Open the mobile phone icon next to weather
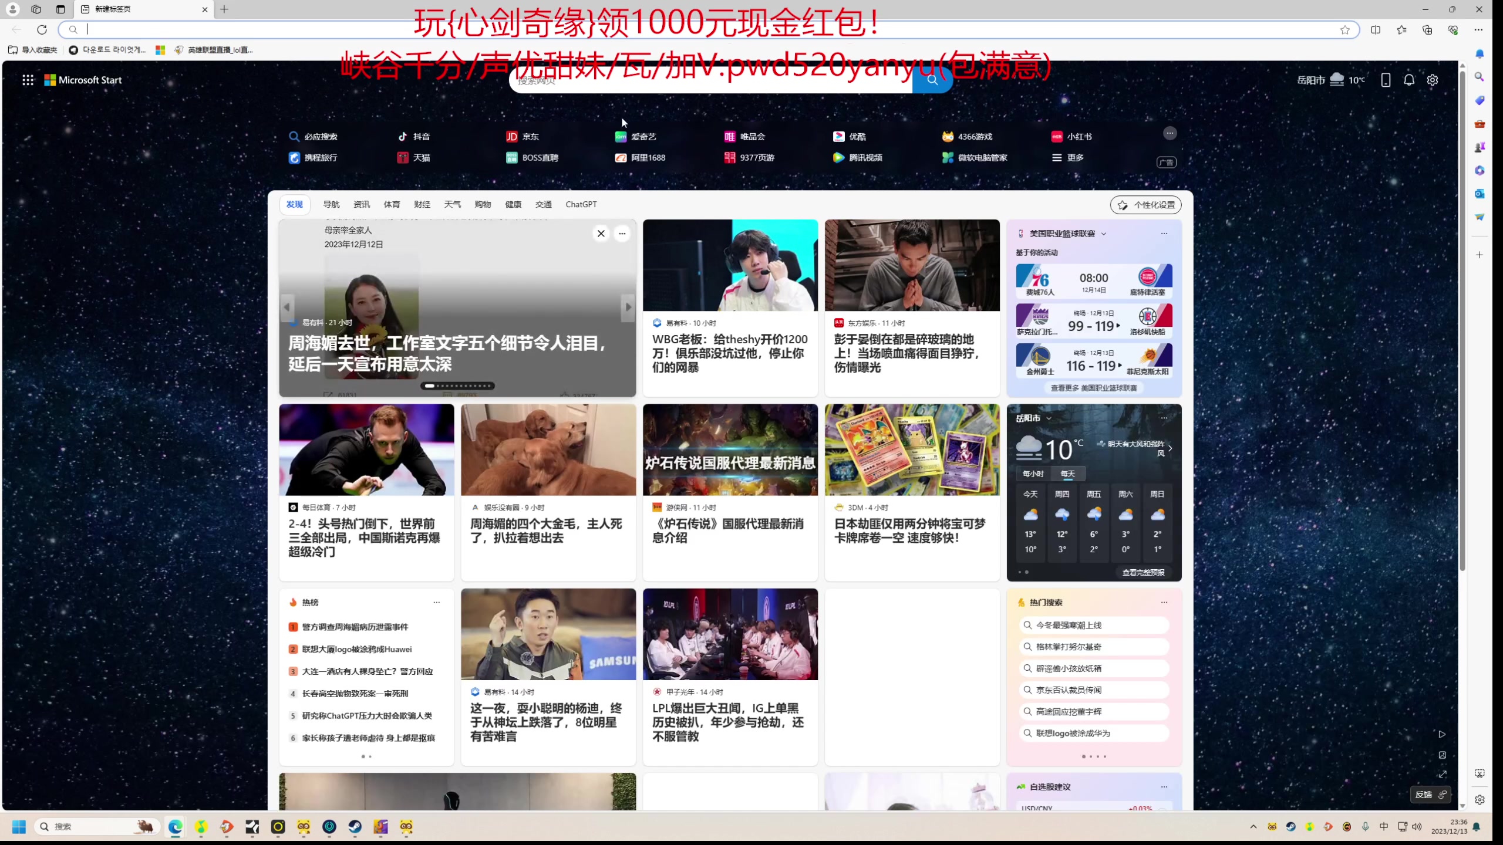This screenshot has width=1503, height=845. click(x=1386, y=80)
